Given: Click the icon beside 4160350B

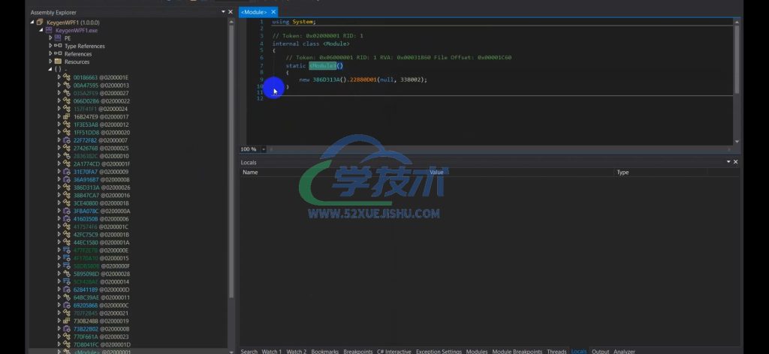Looking at the screenshot, I should pyautogui.click(x=67, y=219).
